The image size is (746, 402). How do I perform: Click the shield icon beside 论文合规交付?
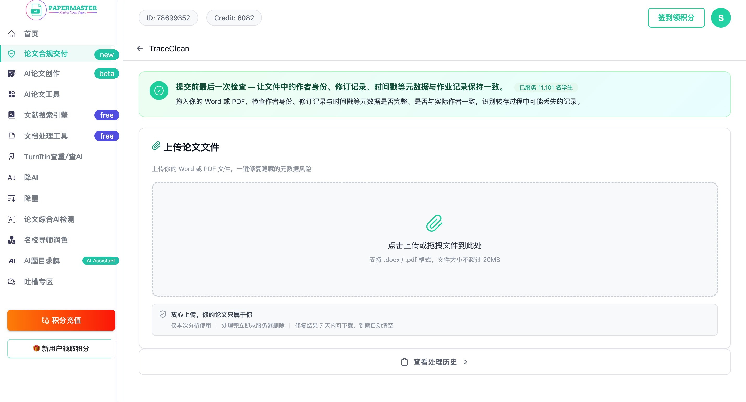[11, 54]
